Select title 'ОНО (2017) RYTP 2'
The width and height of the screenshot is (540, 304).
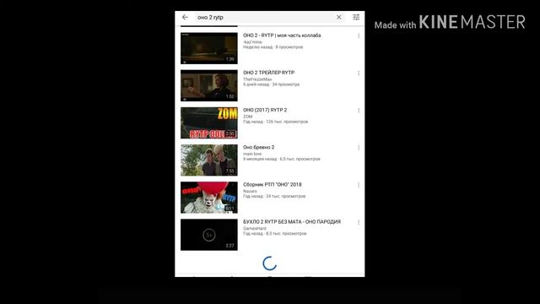[265, 110]
